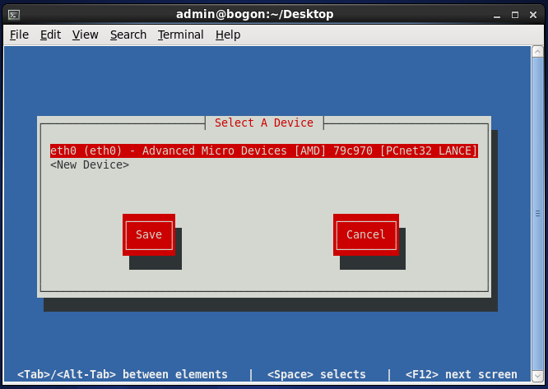Image resolution: width=548 pixels, height=389 pixels.
Task: Open the Terminal menu
Action: point(180,35)
